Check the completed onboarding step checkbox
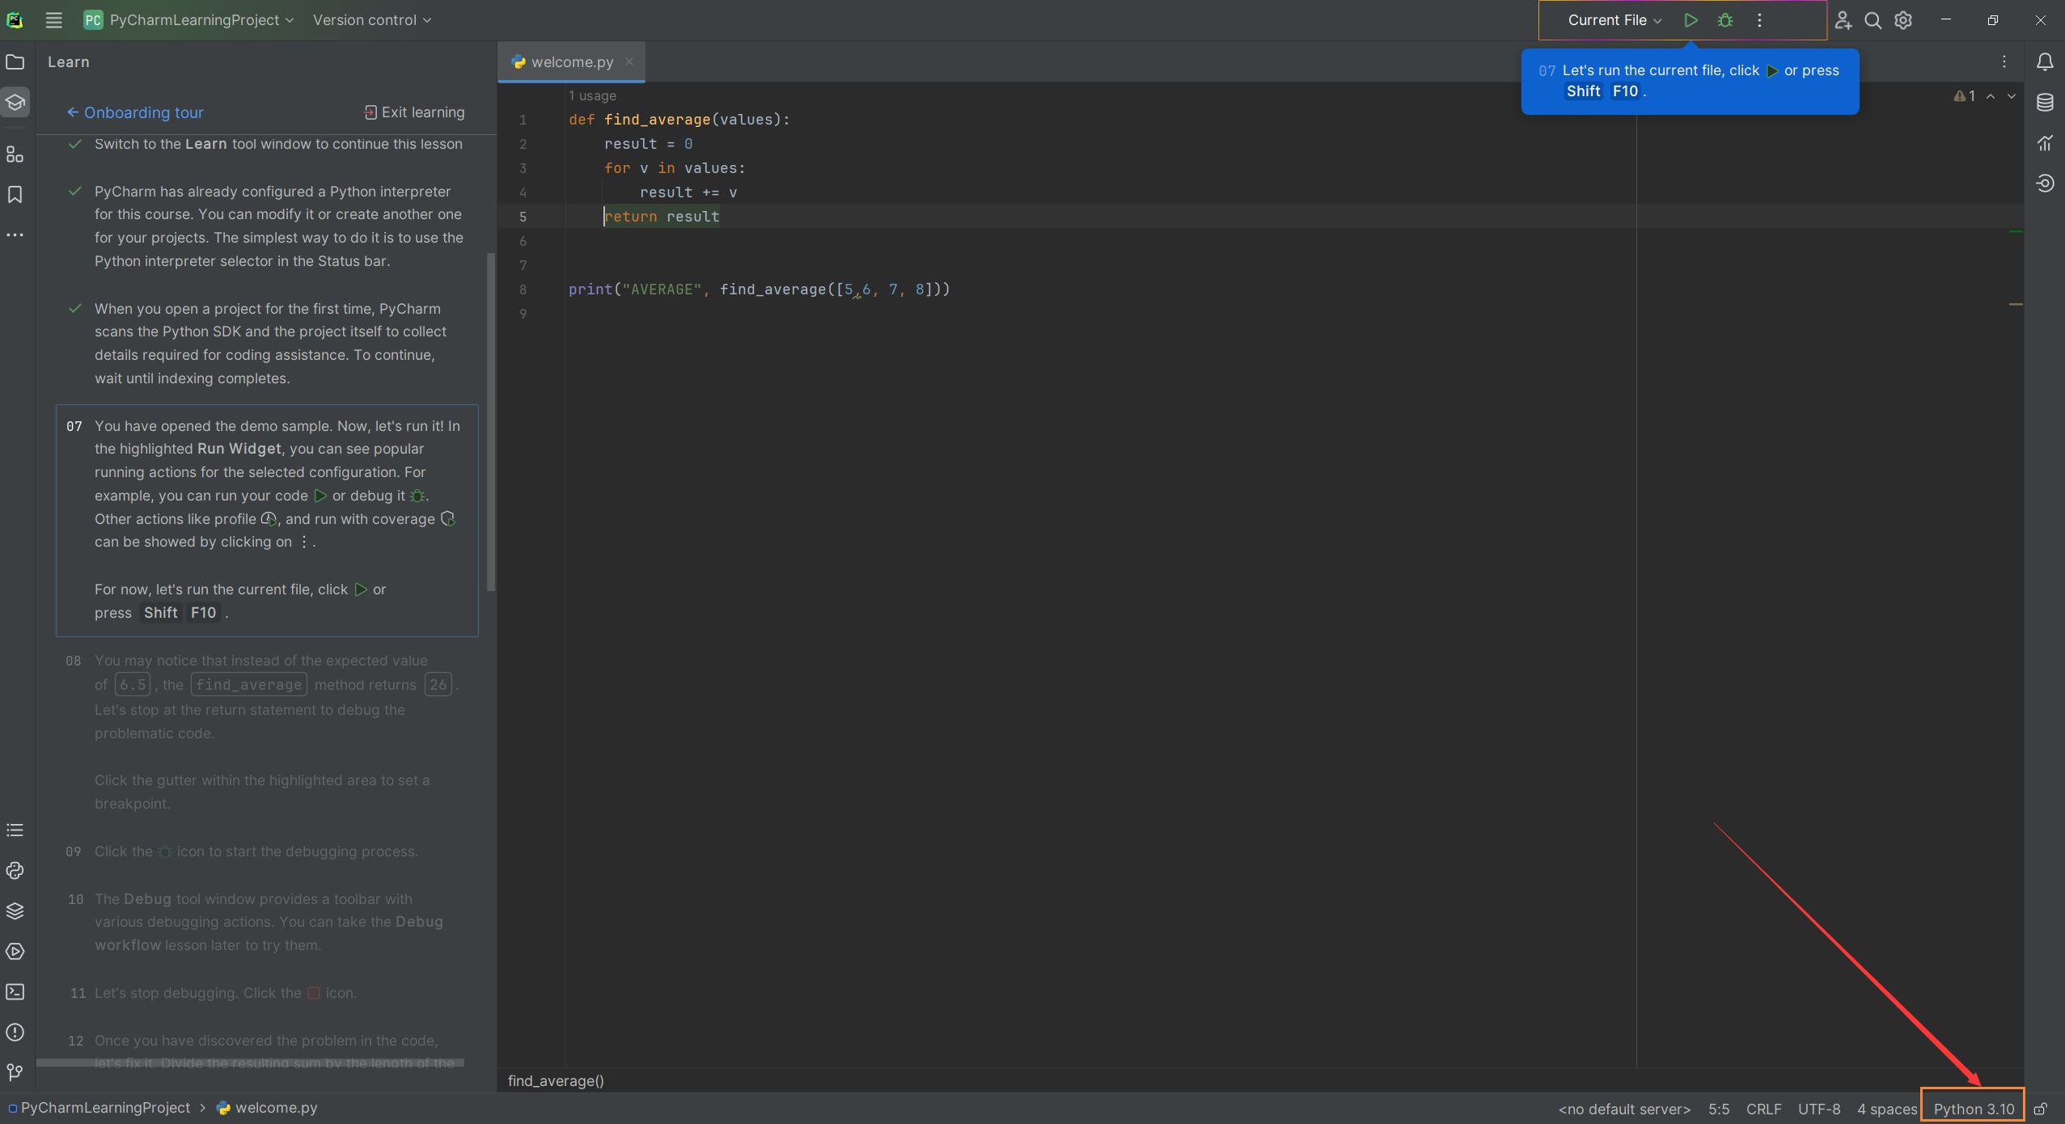 point(76,142)
